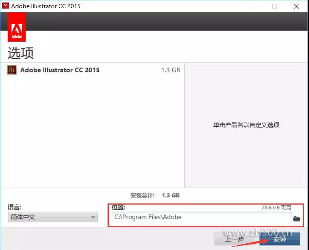The width and height of the screenshot is (309, 250).
Task: Open the 简体中文 language dropdown
Action: (53, 217)
